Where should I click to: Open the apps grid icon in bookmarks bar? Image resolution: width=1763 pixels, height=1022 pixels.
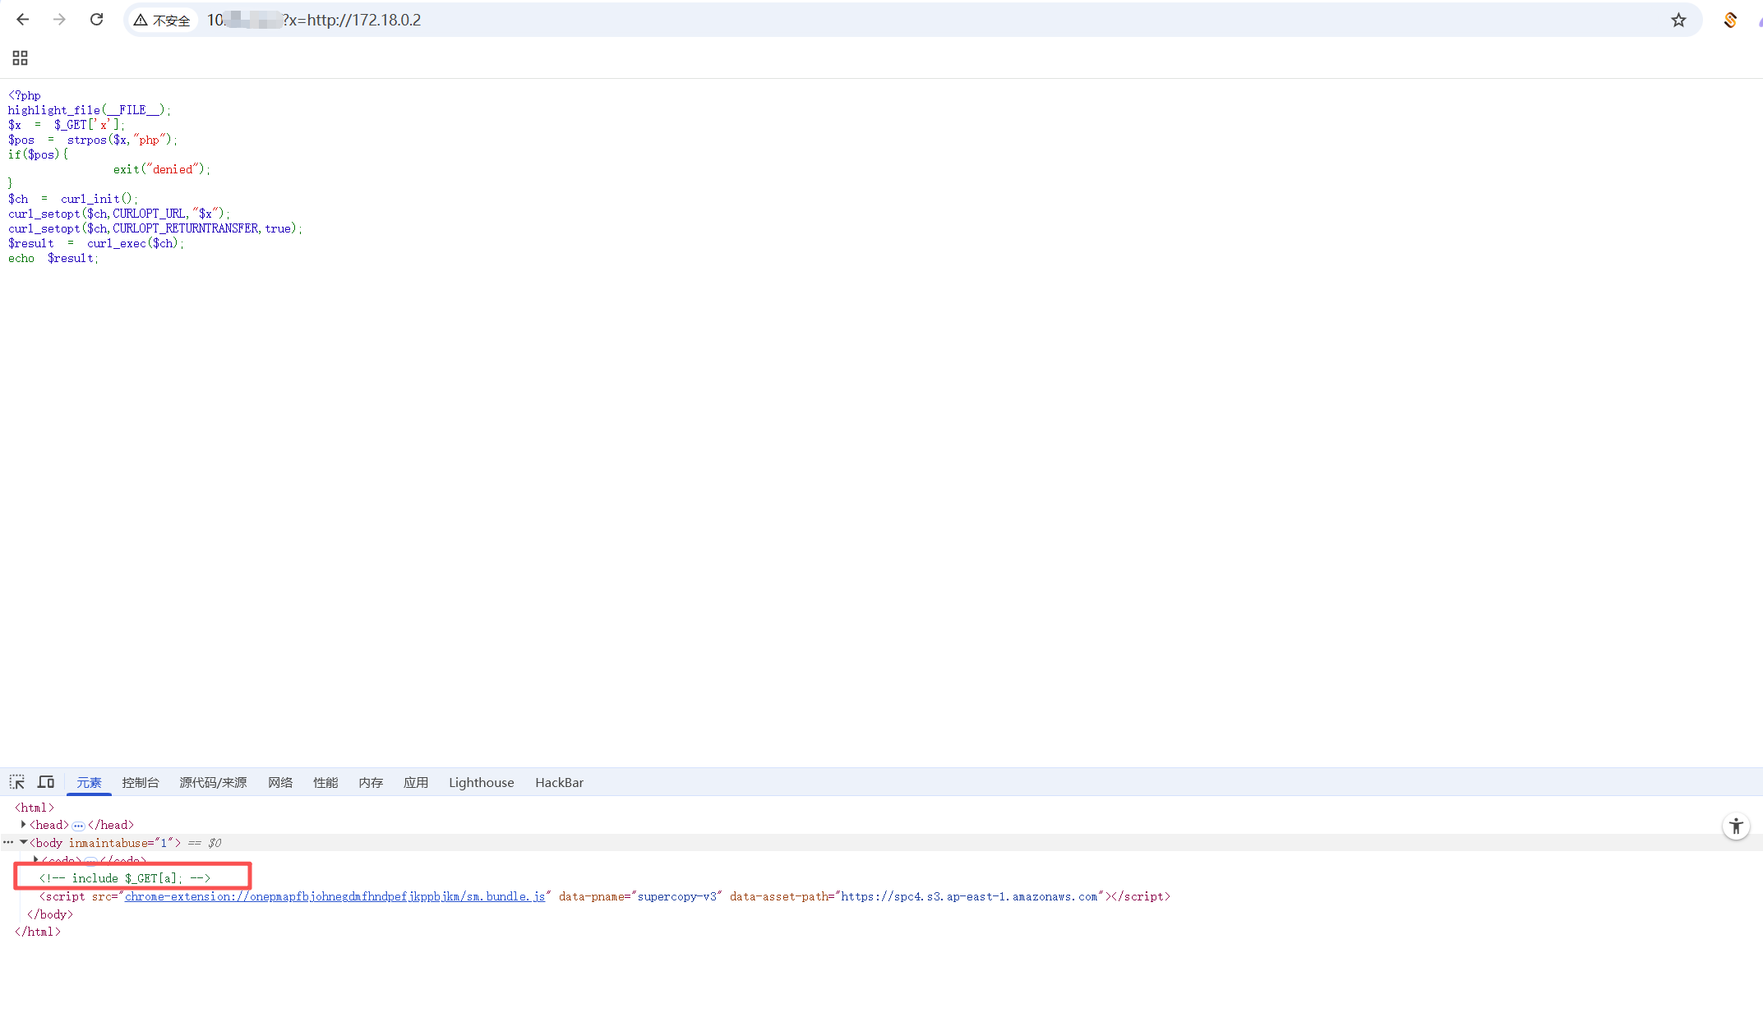[x=20, y=58]
